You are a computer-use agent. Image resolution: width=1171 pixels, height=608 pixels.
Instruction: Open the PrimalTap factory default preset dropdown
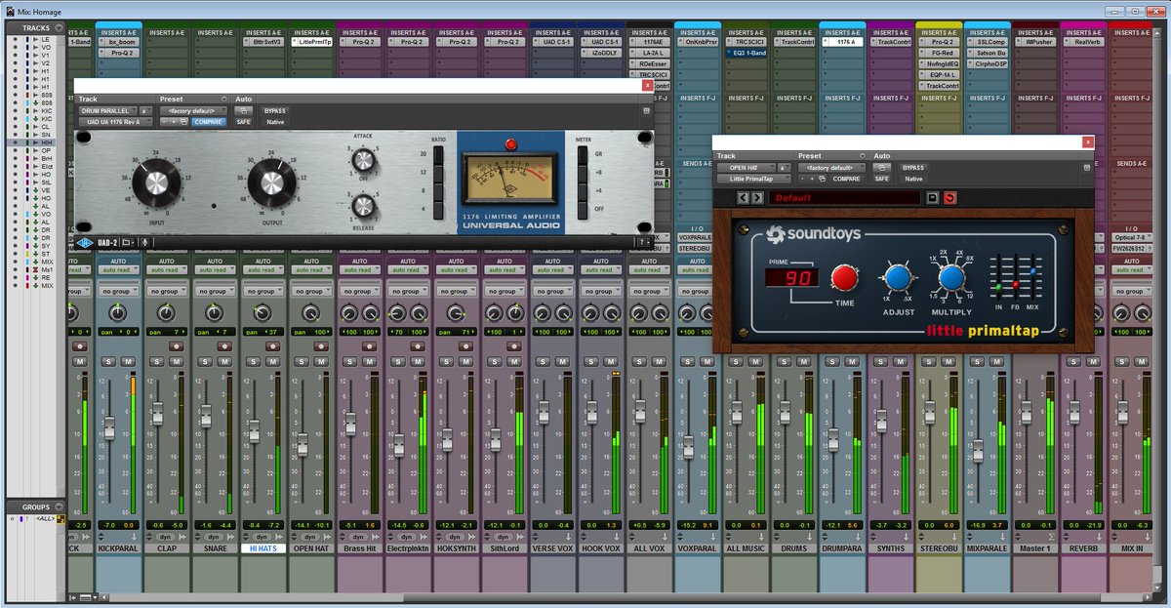pos(829,168)
